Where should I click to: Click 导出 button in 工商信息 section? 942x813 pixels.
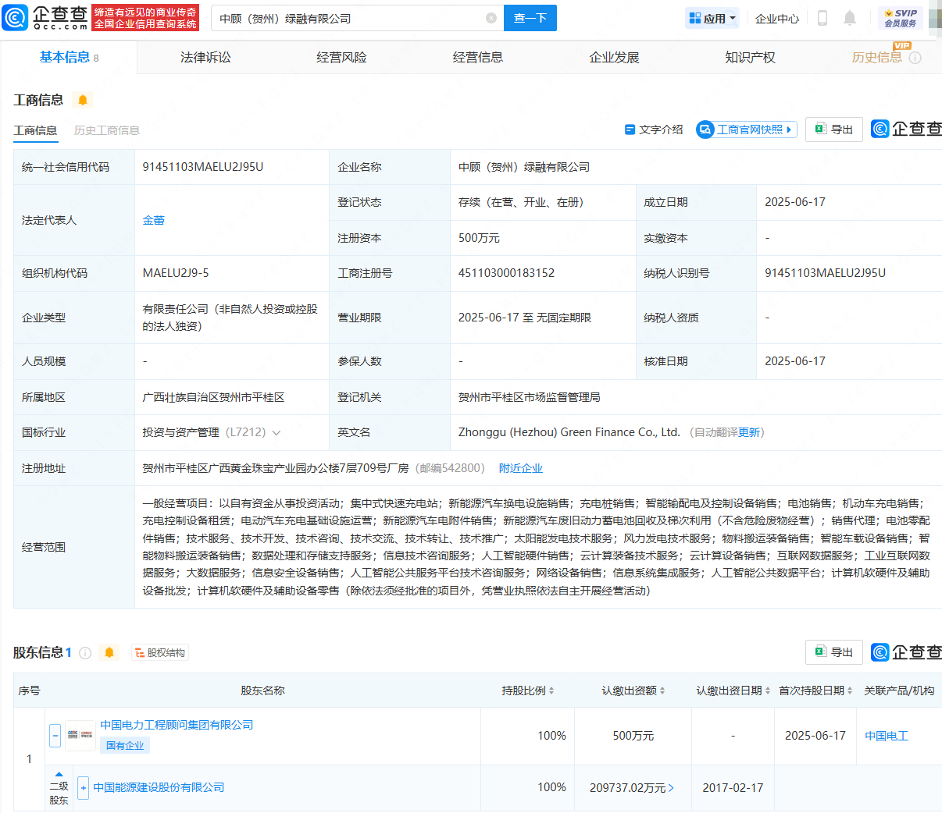834,130
